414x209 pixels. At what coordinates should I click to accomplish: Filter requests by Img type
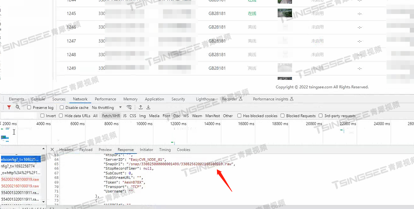142,116
